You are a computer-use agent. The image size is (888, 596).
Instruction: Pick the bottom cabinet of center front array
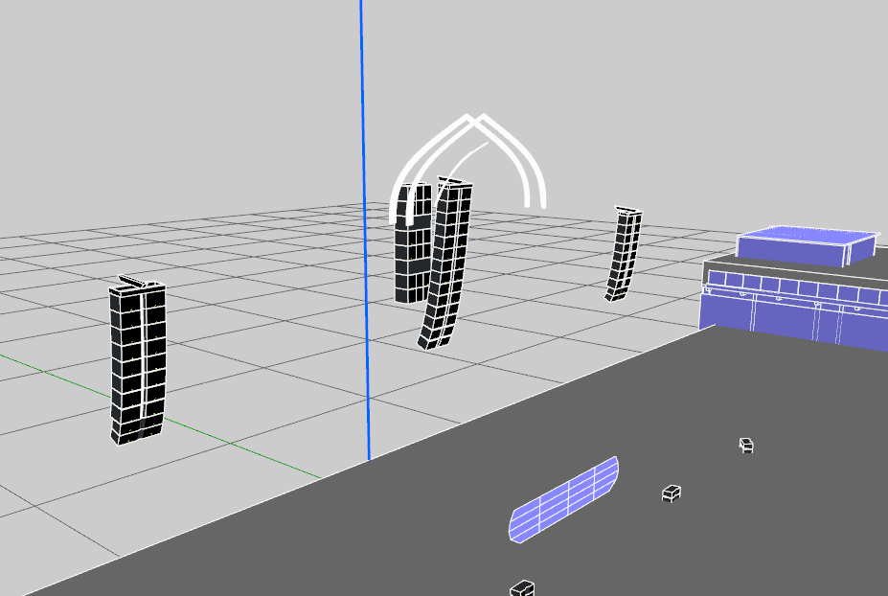tap(436, 339)
